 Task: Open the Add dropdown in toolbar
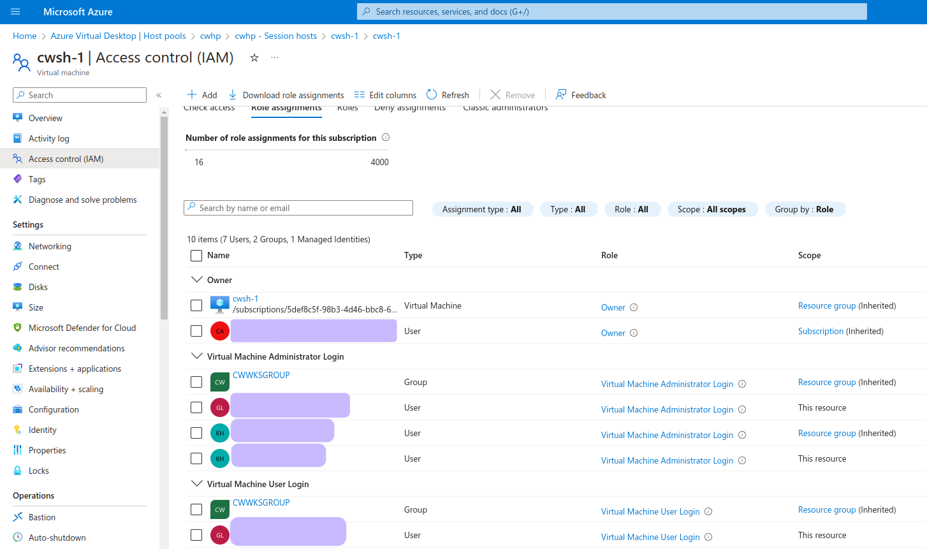click(x=201, y=95)
